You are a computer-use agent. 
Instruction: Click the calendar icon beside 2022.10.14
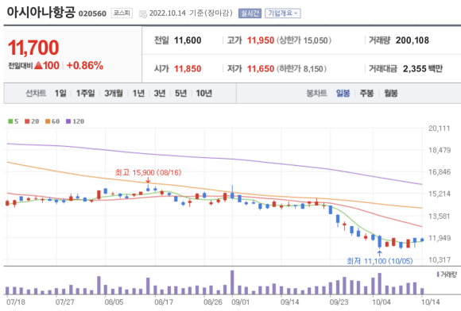coord(142,13)
